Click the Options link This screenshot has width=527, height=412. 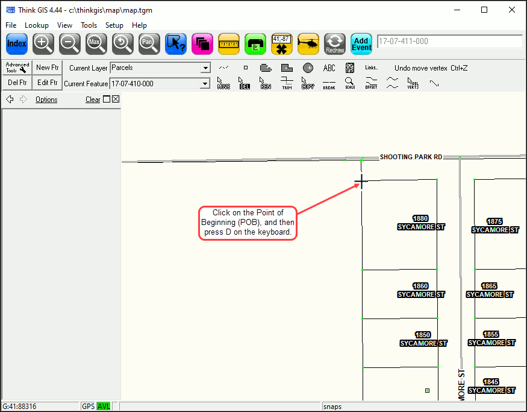pyautogui.click(x=46, y=100)
